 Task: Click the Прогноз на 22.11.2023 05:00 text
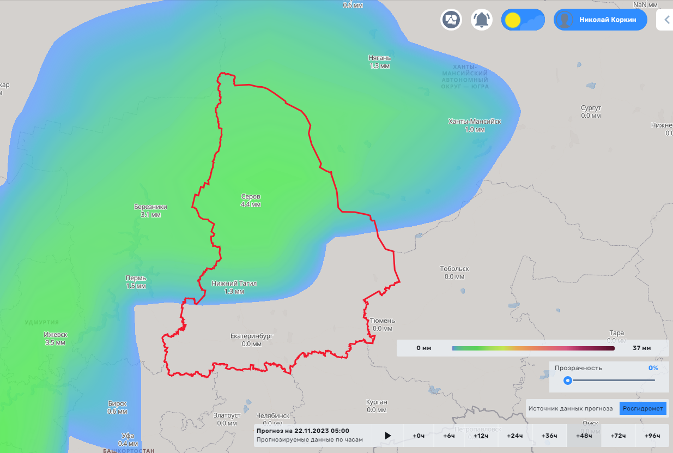(303, 431)
